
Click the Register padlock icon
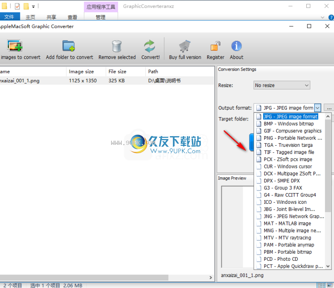pyautogui.click(x=216, y=46)
